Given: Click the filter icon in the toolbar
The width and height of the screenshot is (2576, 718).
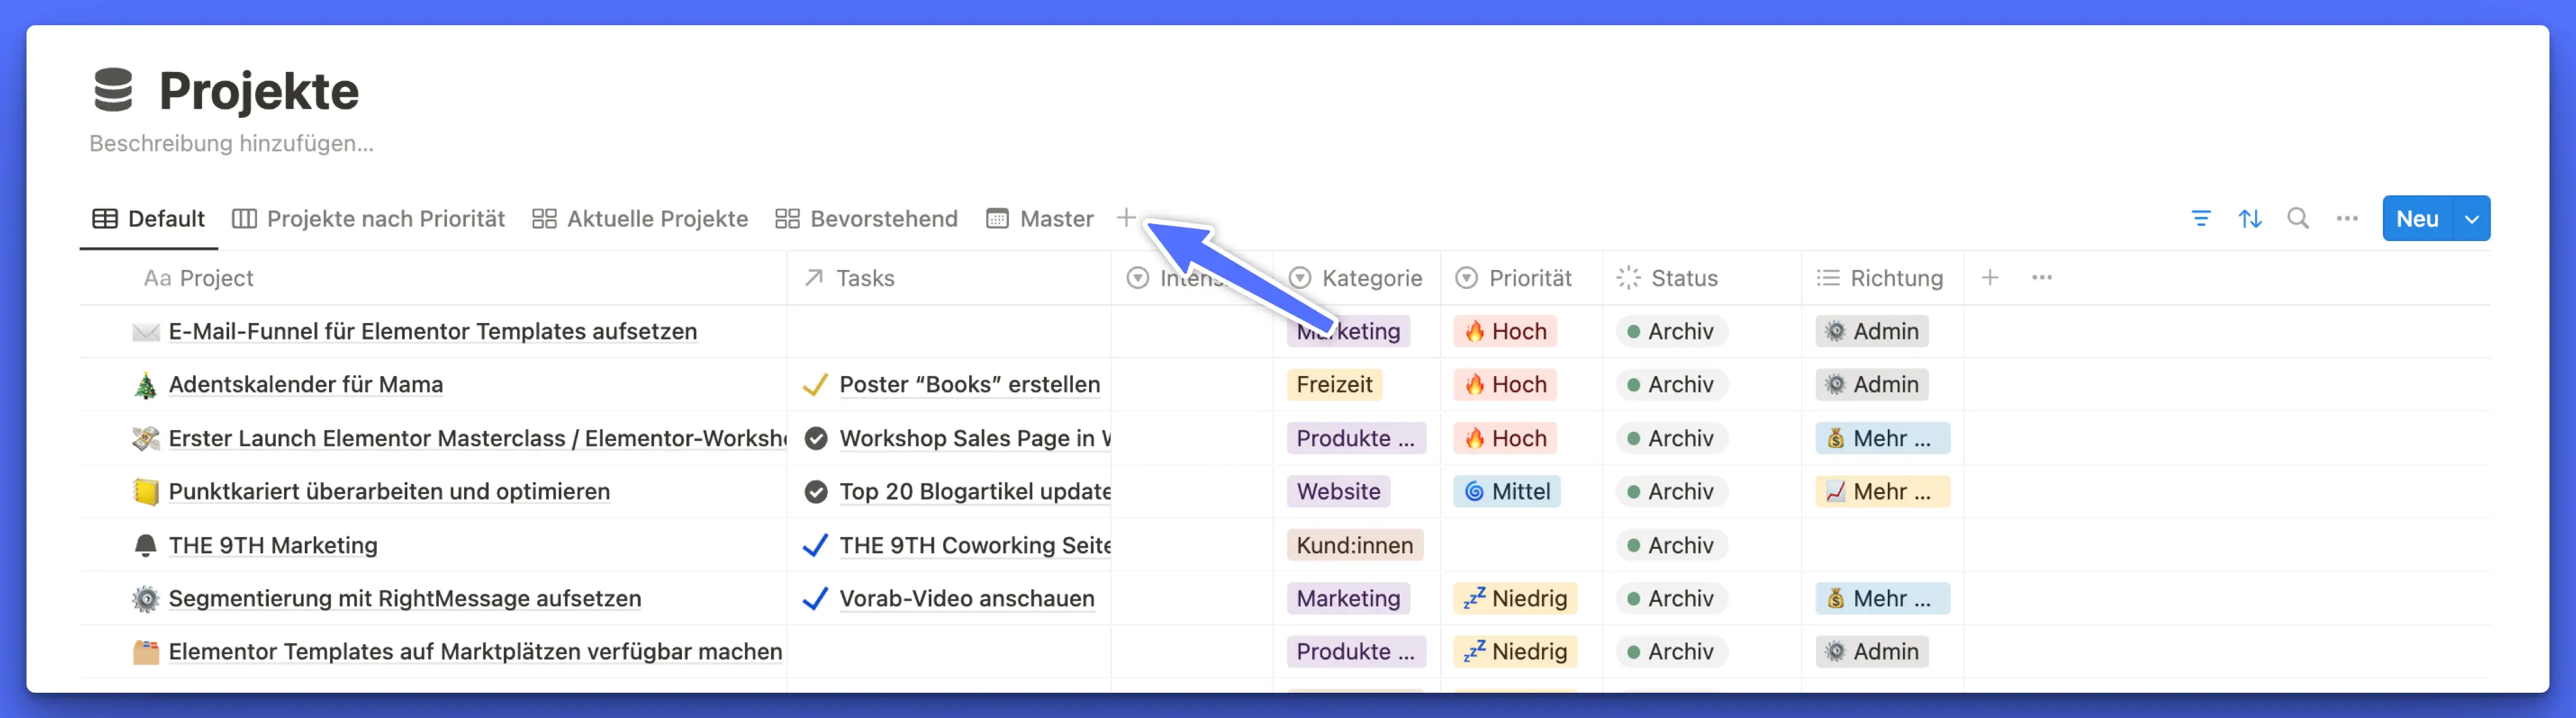Looking at the screenshot, I should tap(2200, 219).
